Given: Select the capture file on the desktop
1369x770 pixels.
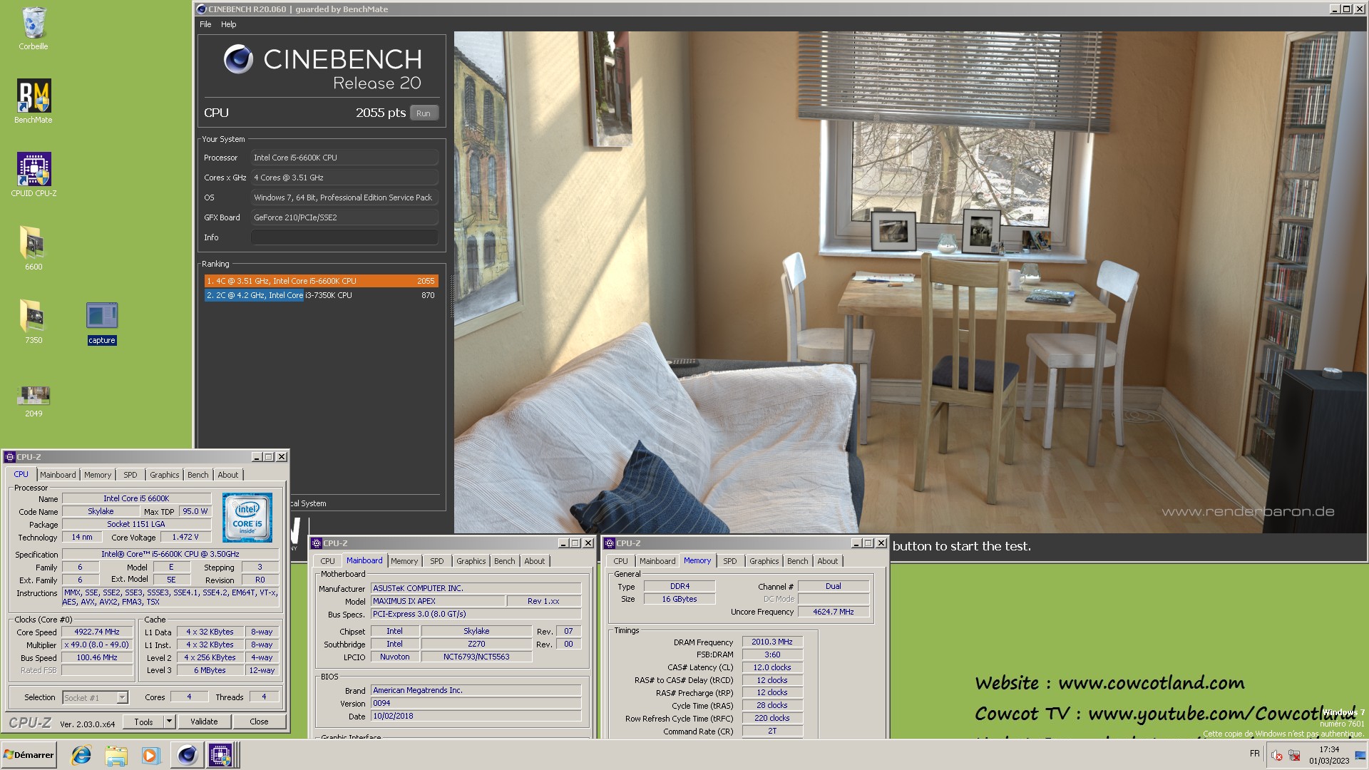Looking at the screenshot, I should click(101, 323).
